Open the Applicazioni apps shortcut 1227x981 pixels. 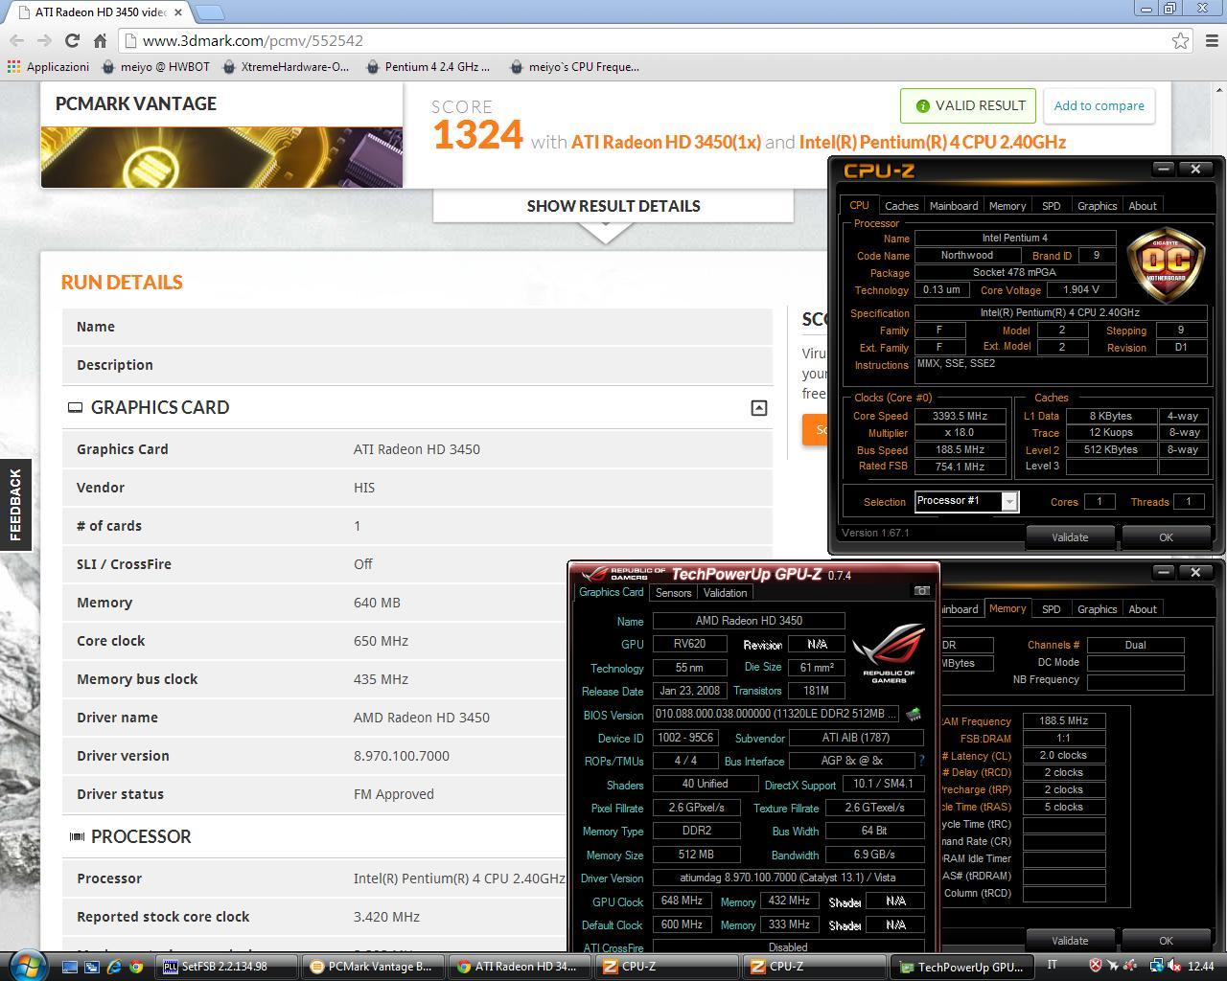coord(49,67)
